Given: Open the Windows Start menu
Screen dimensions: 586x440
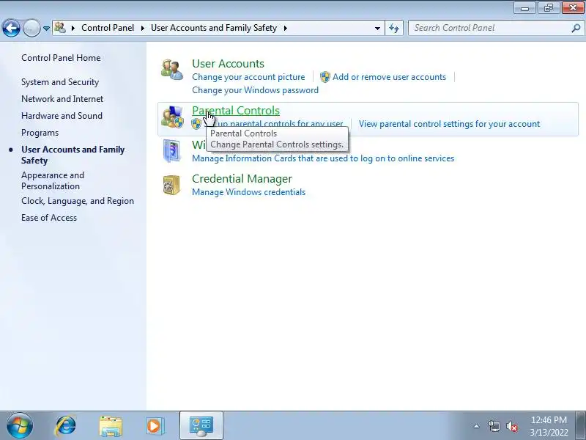Looking at the screenshot, I should [20, 426].
